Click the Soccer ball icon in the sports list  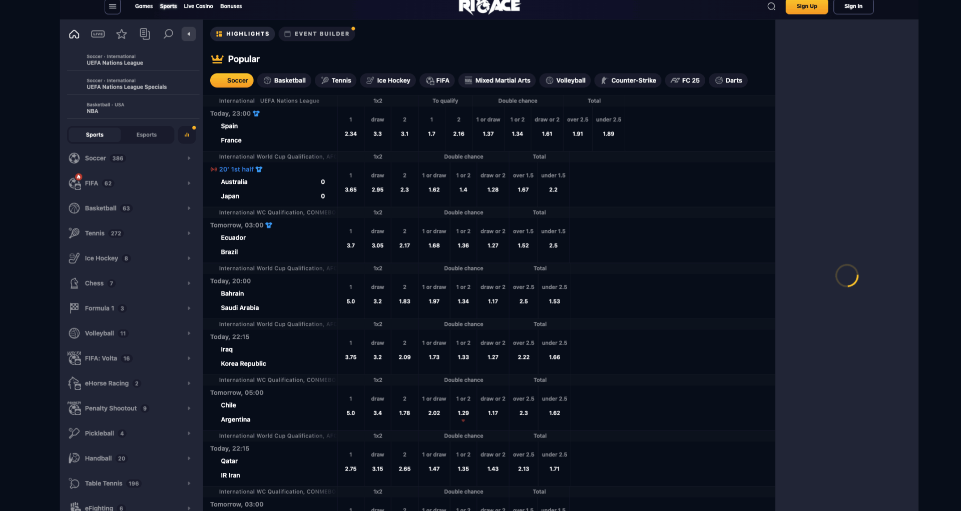[74, 158]
